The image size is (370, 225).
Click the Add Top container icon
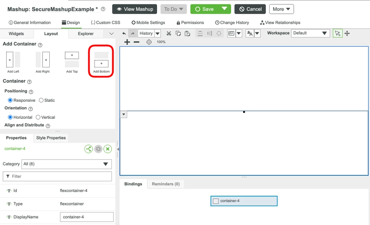click(72, 60)
